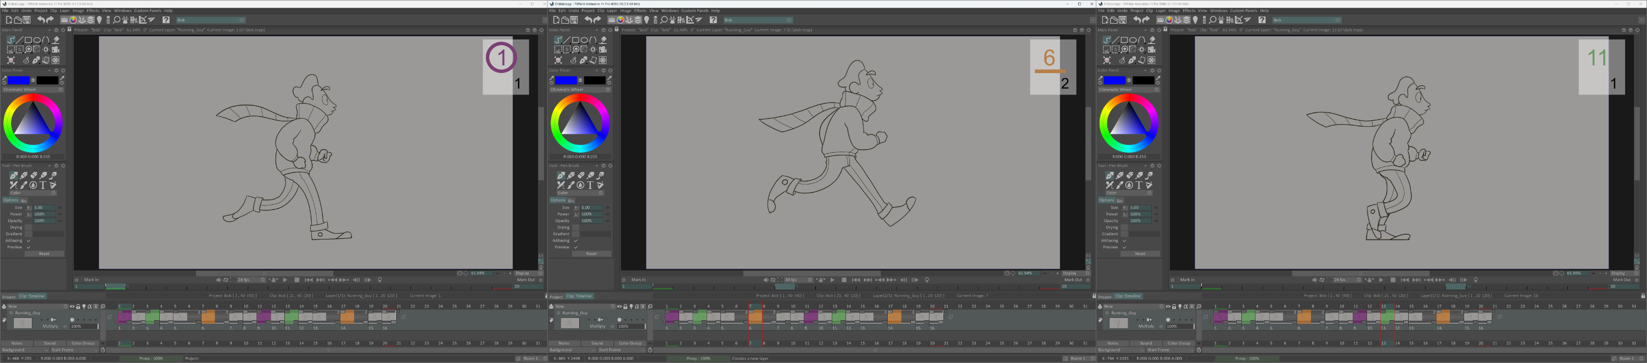
Task: Click magnifier search icon in left toolbar
Action: (x=116, y=20)
